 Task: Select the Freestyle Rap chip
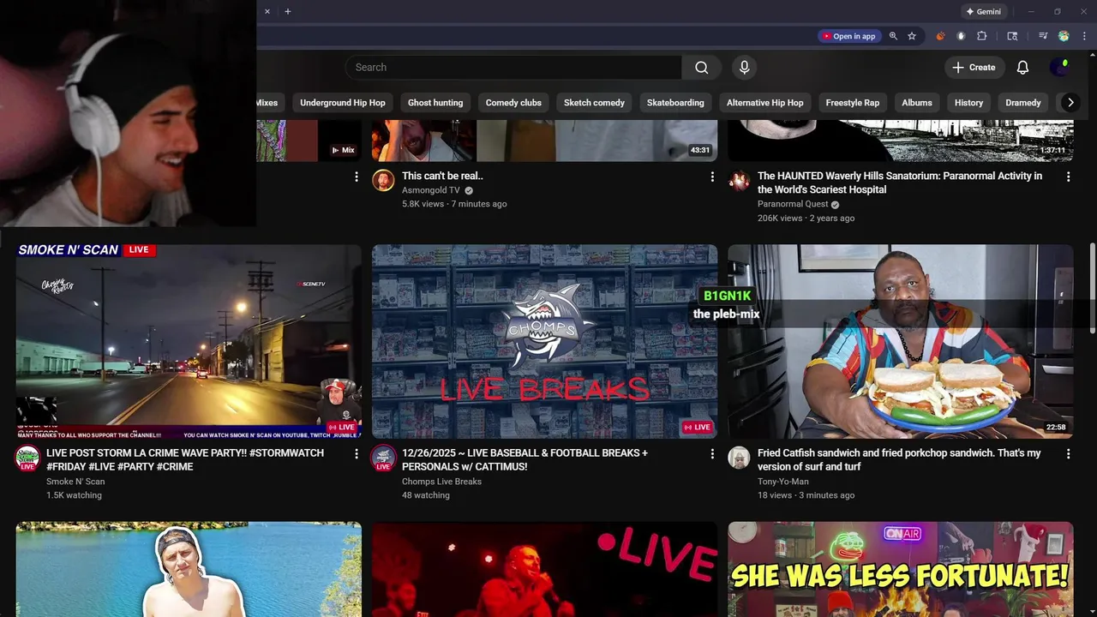[x=853, y=103]
